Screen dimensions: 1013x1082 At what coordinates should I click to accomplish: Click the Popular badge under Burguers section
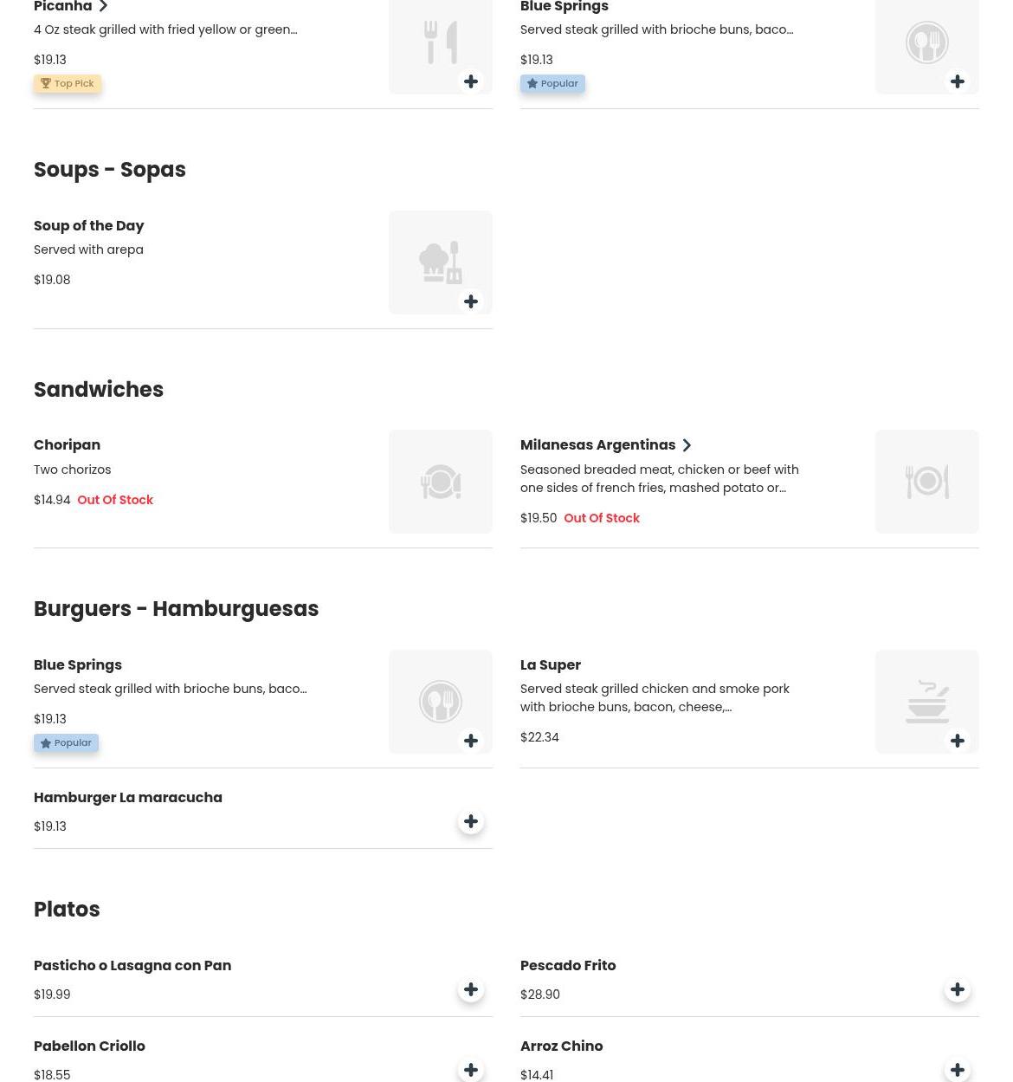(66, 743)
